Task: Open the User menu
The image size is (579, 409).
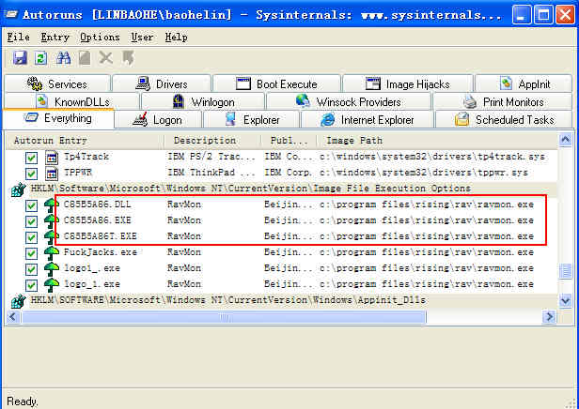Action: [x=142, y=38]
